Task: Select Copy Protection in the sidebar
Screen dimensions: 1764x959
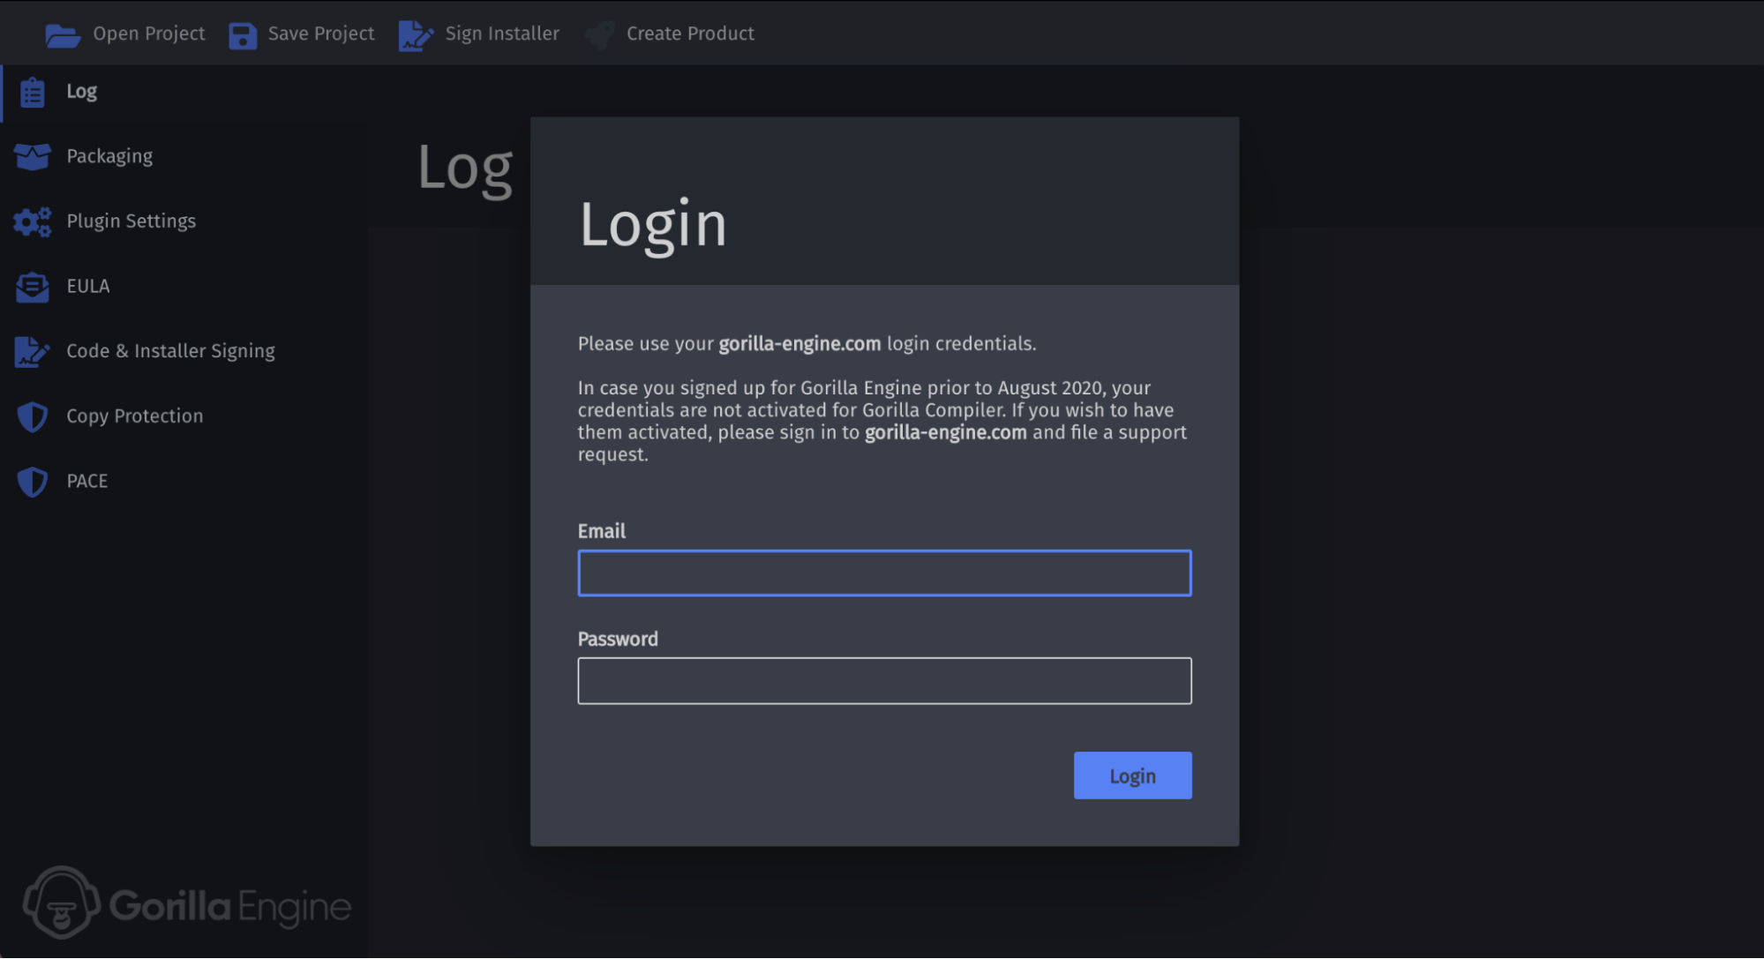Action: click(x=135, y=416)
